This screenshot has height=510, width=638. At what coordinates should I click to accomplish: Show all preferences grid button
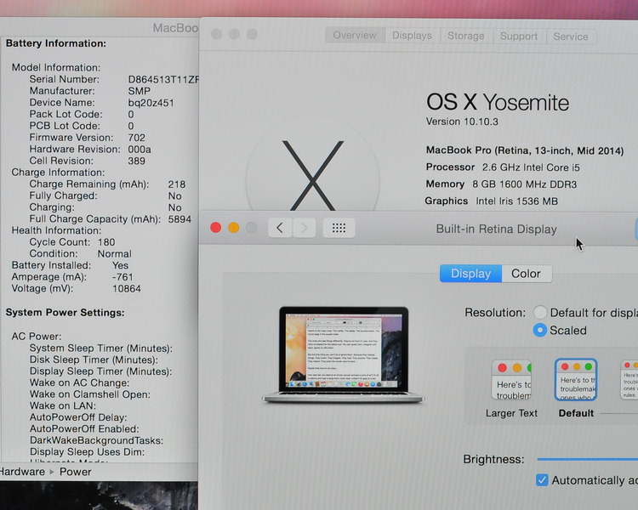339,228
